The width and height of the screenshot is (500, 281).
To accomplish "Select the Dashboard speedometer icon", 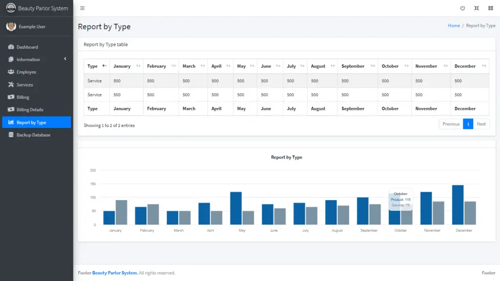I will click(11, 47).
